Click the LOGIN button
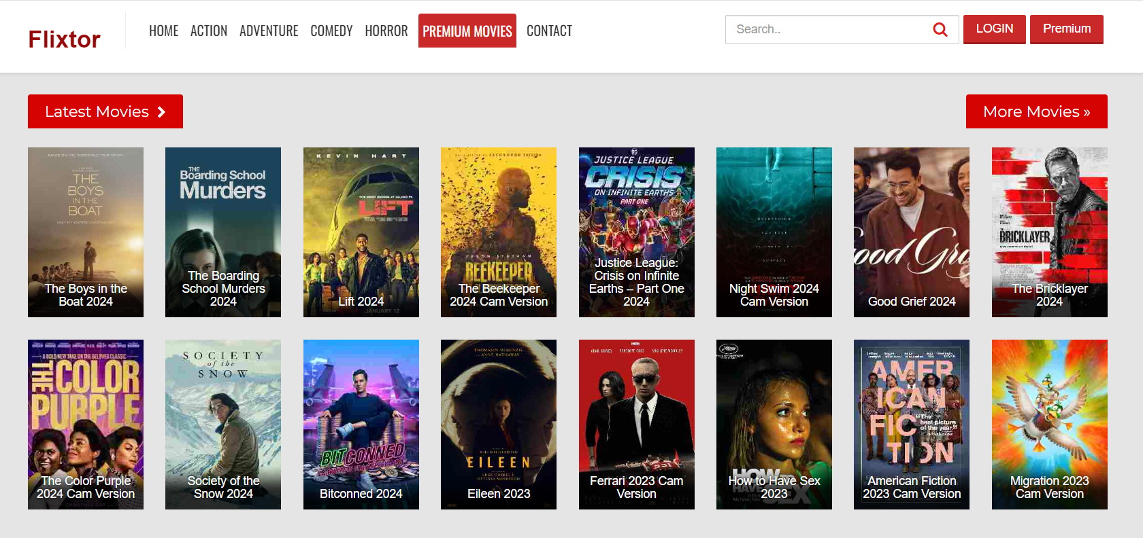The width and height of the screenshot is (1143, 538). coord(994,29)
